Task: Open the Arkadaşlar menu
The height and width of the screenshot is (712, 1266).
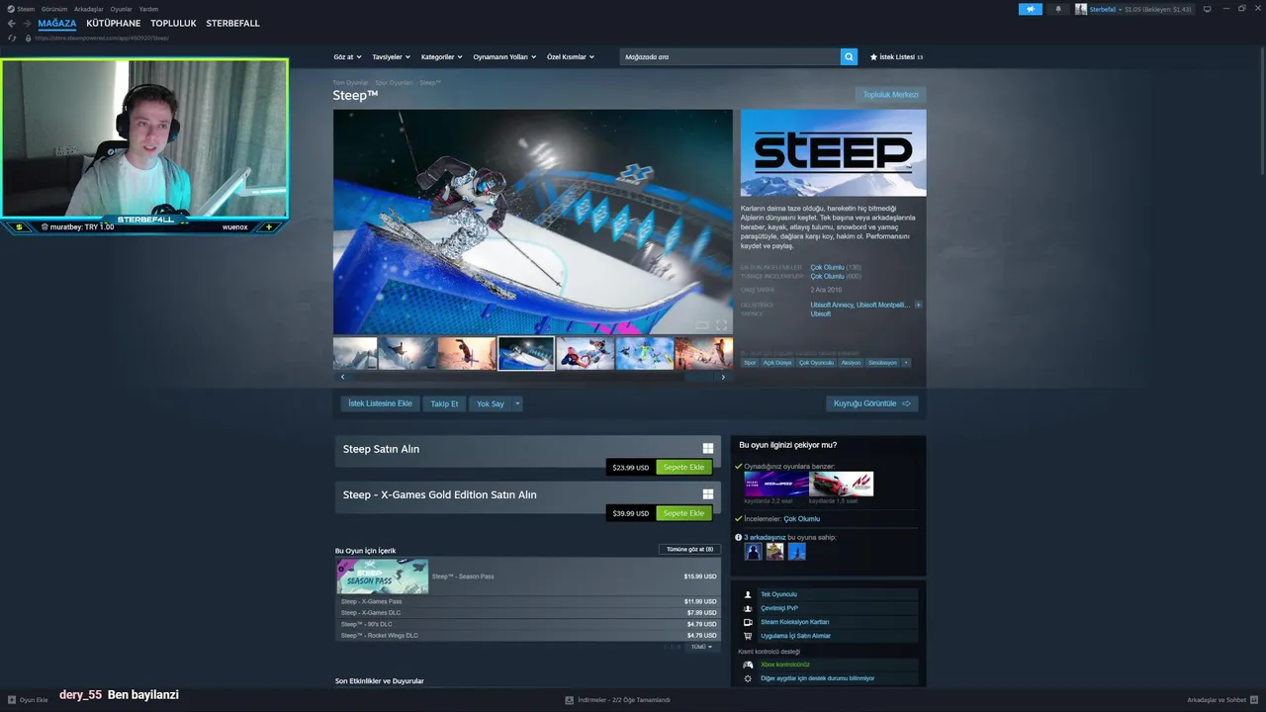Action: [89, 9]
